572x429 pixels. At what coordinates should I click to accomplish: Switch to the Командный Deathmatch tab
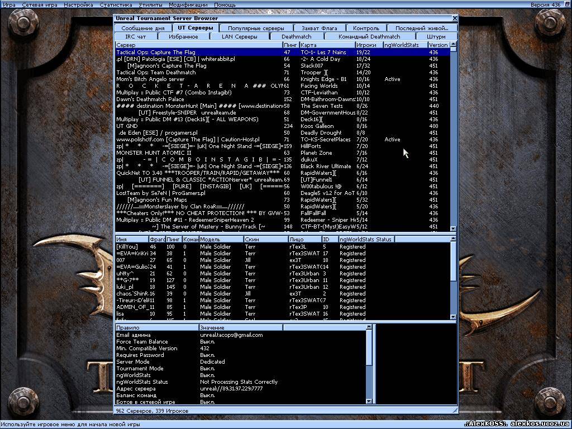[x=369, y=36]
